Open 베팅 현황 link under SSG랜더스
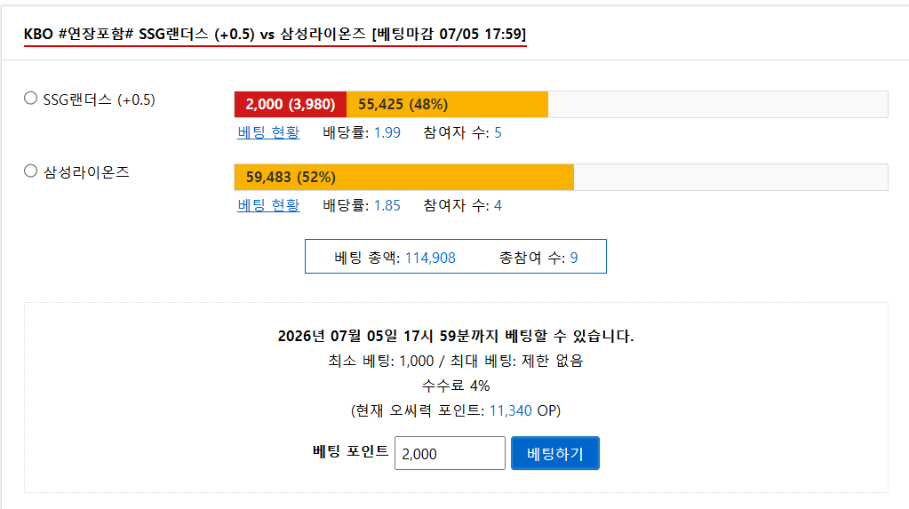Viewport: 909px width, 509px height. click(268, 132)
